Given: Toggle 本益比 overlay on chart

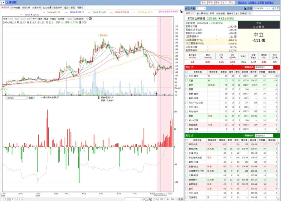Looking at the screenshot, I should (53, 19).
